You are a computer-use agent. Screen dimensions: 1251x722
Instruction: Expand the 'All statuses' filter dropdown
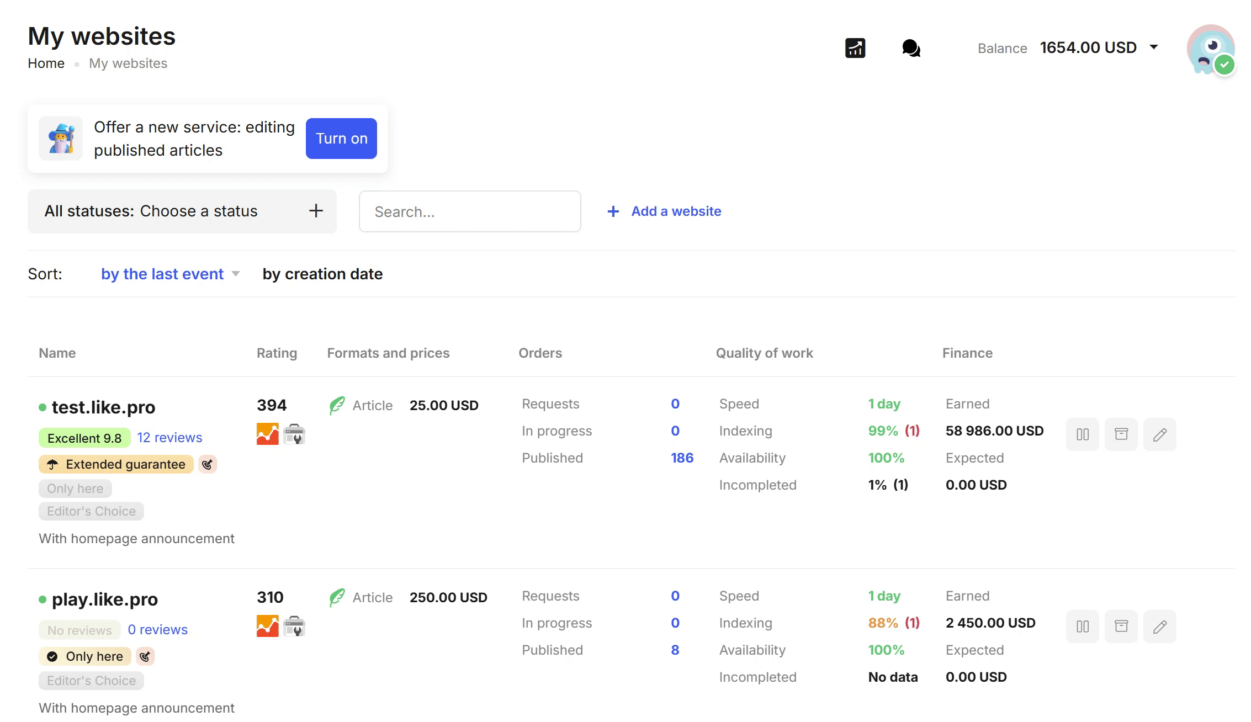[182, 211]
